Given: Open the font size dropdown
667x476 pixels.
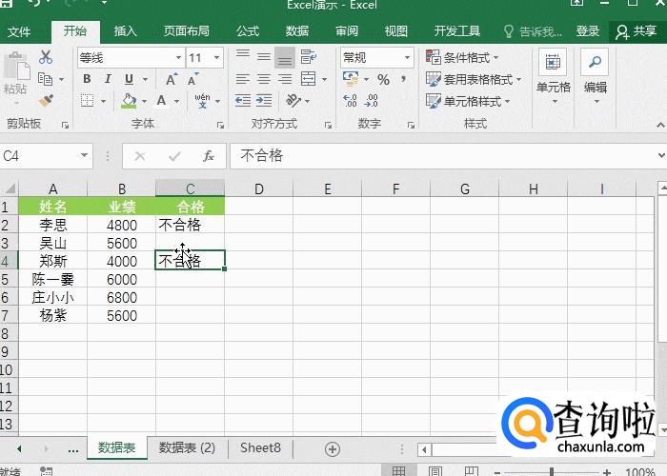Looking at the screenshot, I should pos(217,57).
